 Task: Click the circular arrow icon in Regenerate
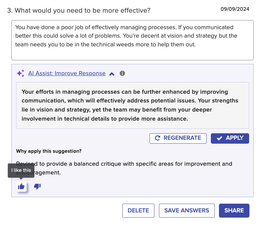coord(157,138)
